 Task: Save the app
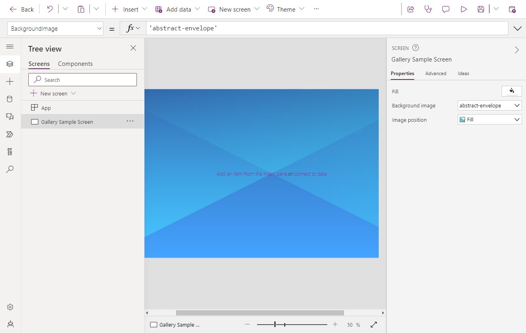point(481,9)
